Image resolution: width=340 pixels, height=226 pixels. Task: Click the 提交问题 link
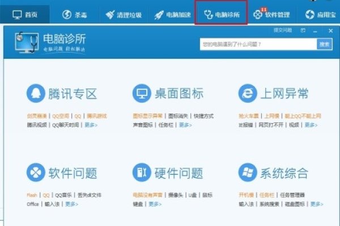(283, 31)
